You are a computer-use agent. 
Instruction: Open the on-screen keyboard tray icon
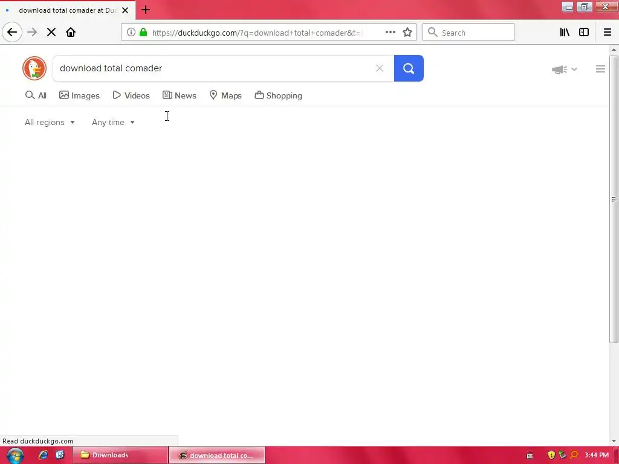point(530,456)
